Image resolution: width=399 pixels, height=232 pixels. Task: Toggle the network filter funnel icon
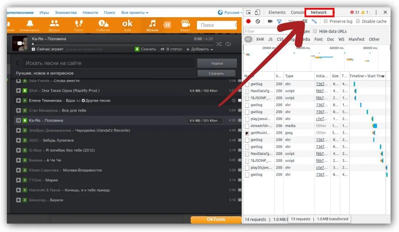point(279,21)
